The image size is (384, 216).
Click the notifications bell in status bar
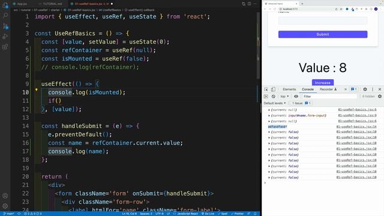[255, 214]
